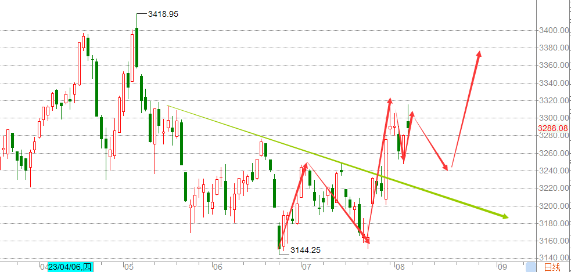Click the light blue box beside 日线

[531, 267]
